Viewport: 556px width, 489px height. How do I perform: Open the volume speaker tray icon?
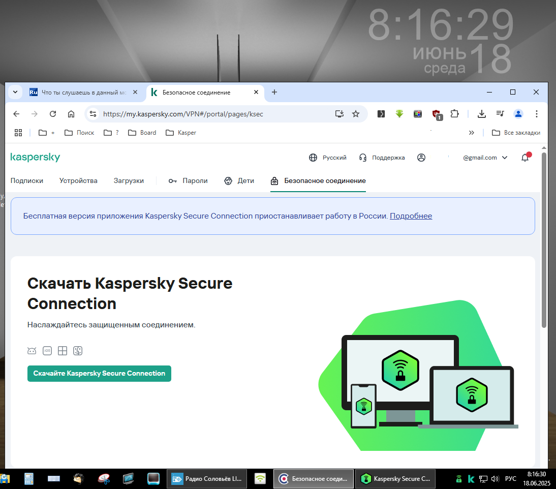click(x=495, y=479)
